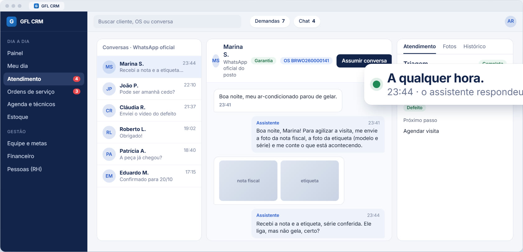Click preview text 'Confirmado para 20/10'
This screenshot has width=523, height=252.
click(x=146, y=180)
